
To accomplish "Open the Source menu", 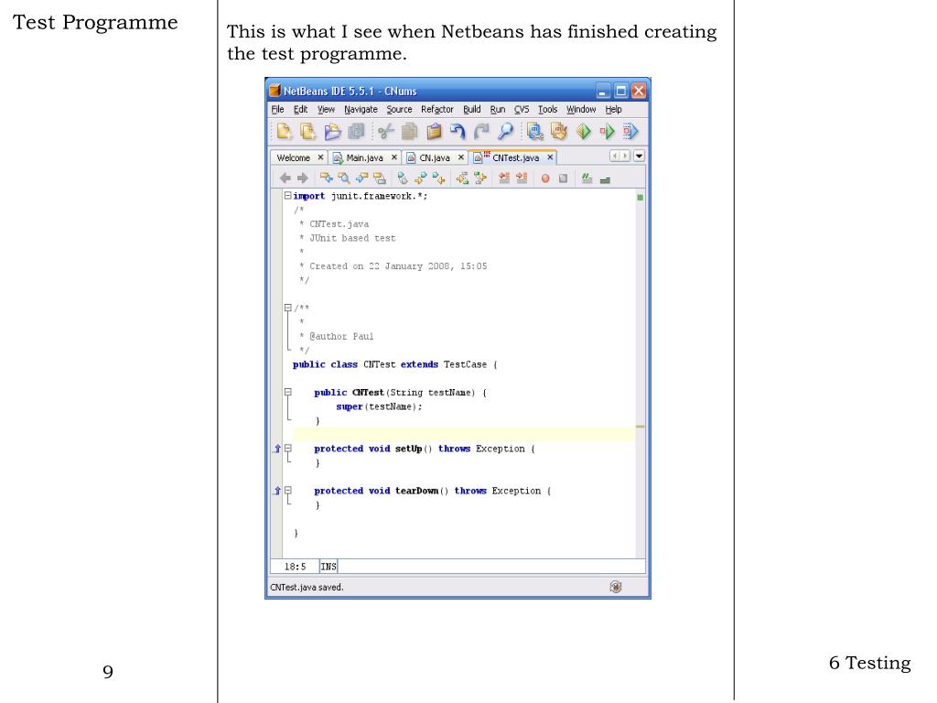I will (x=399, y=110).
